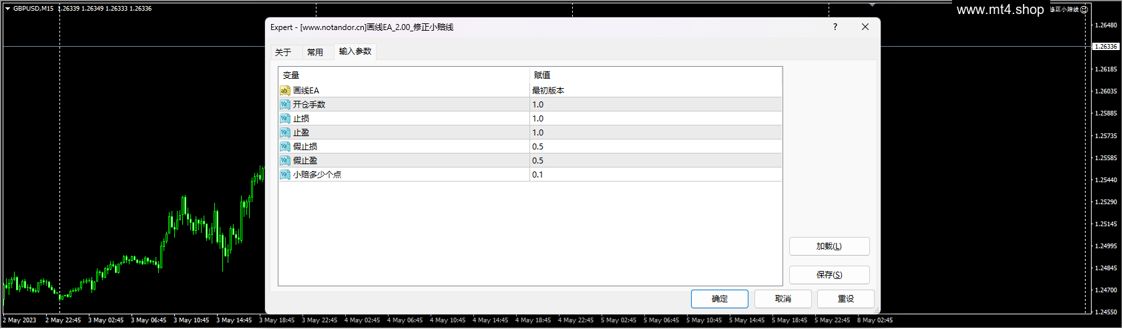Select the 止盈 variable name
The width and height of the screenshot is (1123, 329).
tap(301, 133)
